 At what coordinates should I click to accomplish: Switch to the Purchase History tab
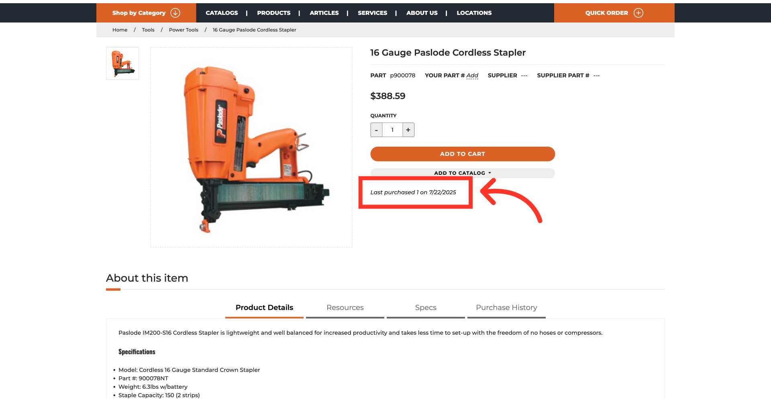[x=506, y=308]
